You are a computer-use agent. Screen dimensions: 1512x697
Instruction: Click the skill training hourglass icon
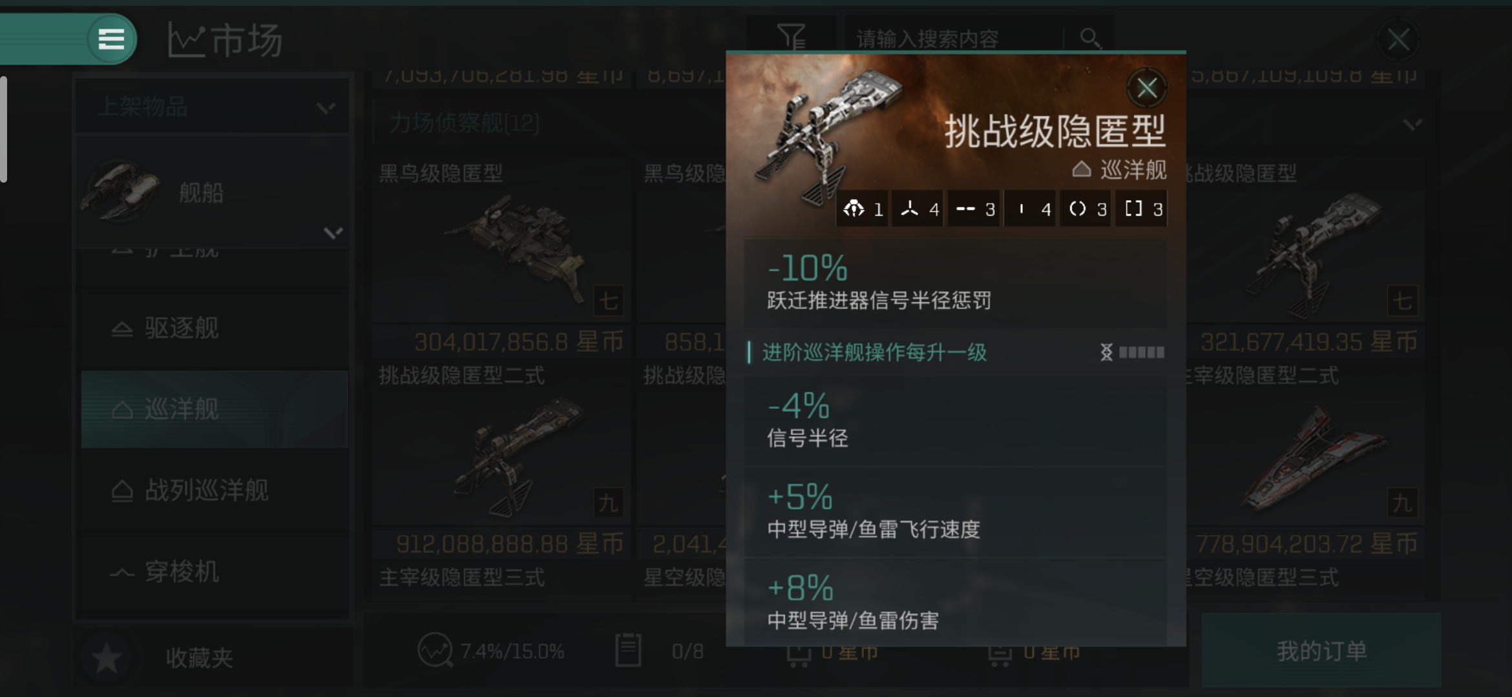[1106, 352]
